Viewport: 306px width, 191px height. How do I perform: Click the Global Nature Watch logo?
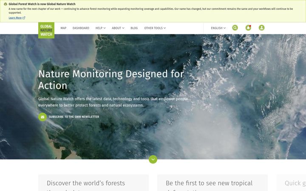coord(46,30)
